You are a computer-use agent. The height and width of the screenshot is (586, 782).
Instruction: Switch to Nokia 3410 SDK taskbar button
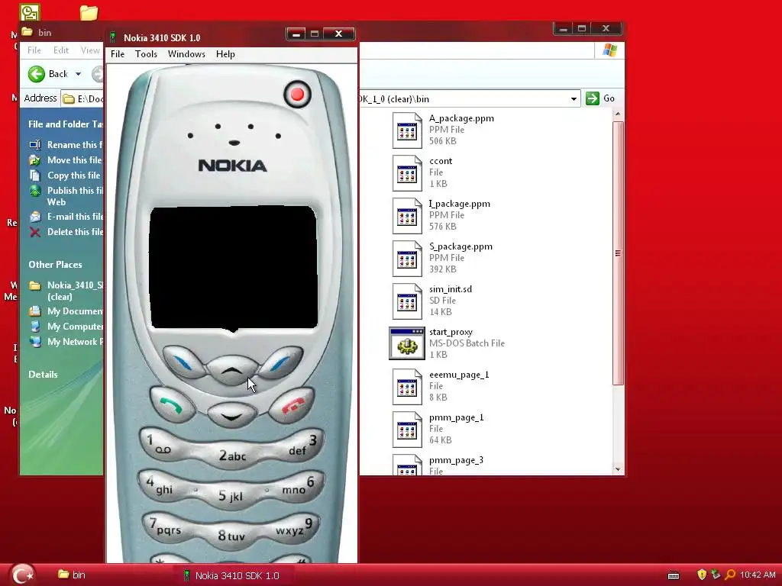231,575
